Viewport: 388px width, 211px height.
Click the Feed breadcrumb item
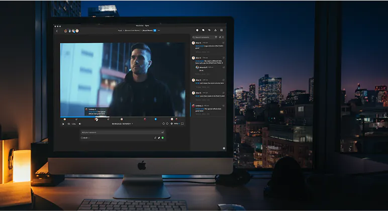[x=120, y=31]
